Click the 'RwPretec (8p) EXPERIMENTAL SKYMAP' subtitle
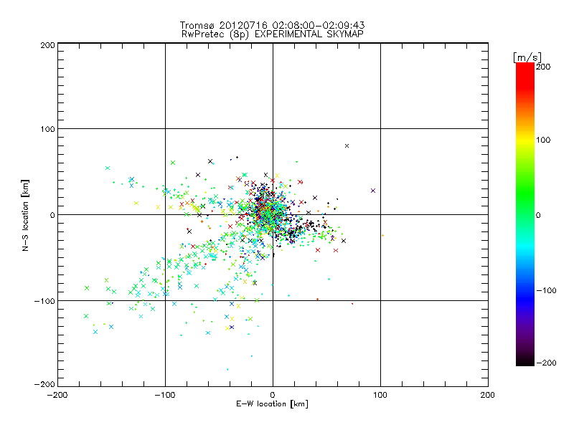This screenshot has width=574, height=430. 273,34
